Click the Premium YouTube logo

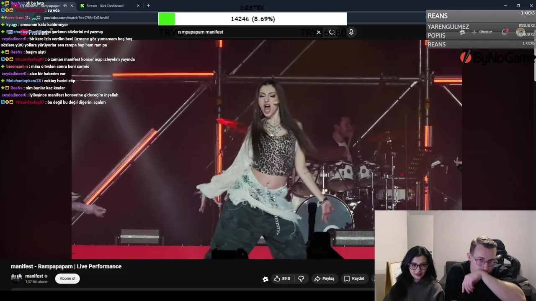[x=35, y=32]
